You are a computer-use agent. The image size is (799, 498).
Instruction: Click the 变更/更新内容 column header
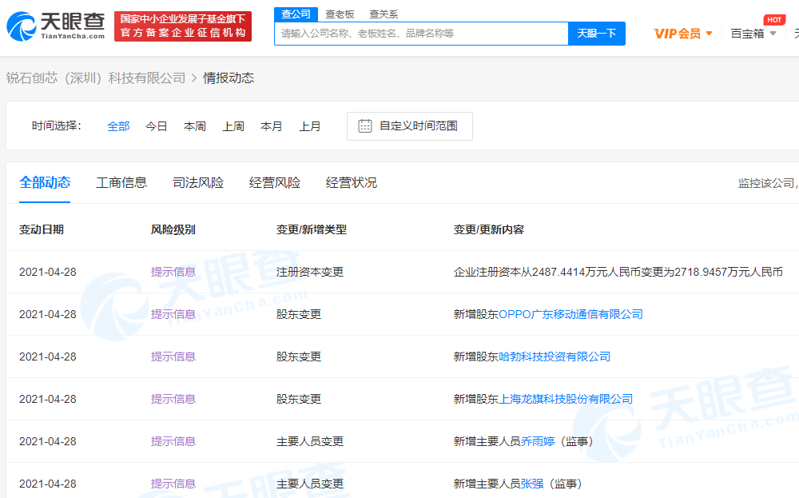(489, 230)
